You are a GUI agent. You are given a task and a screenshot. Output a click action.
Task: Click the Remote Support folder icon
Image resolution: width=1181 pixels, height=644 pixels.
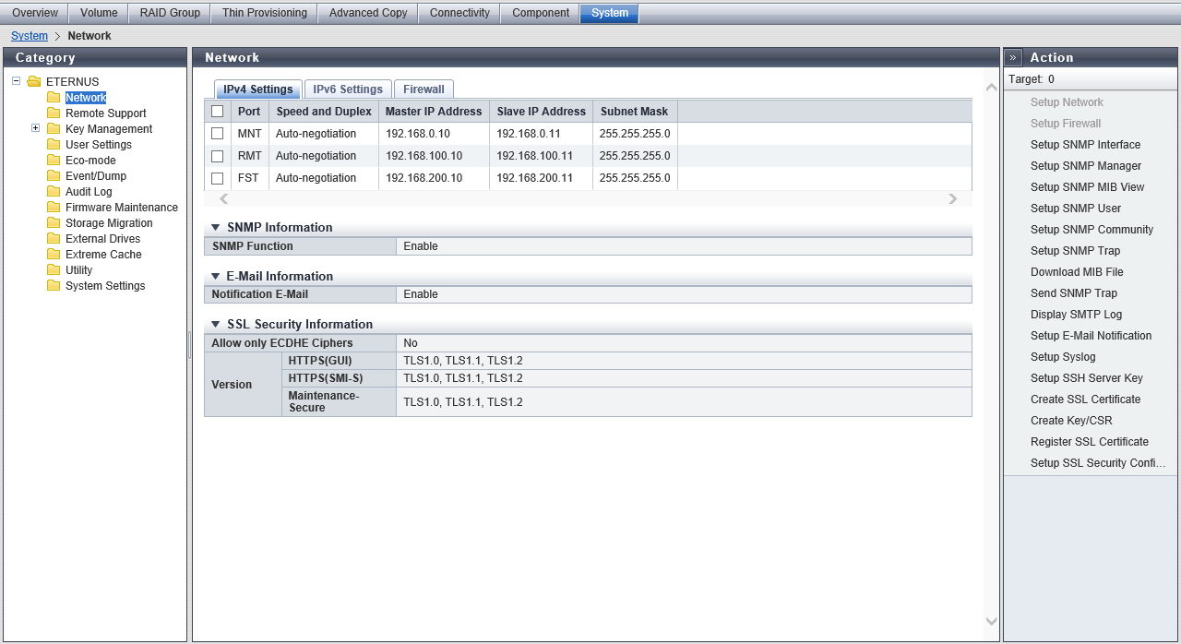tap(54, 113)
